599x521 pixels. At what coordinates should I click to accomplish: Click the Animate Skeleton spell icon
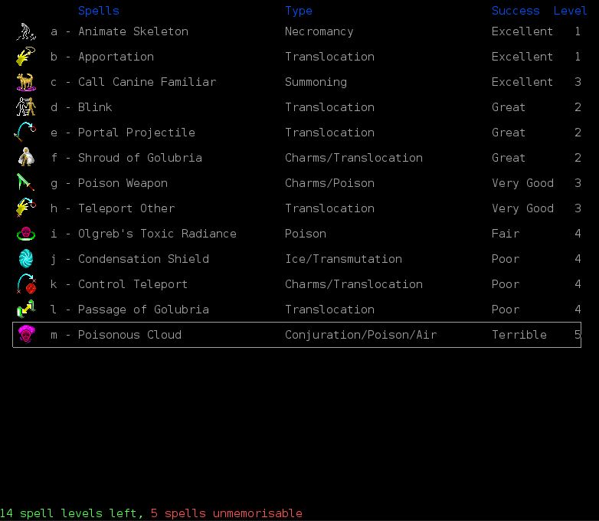[26, 31]
